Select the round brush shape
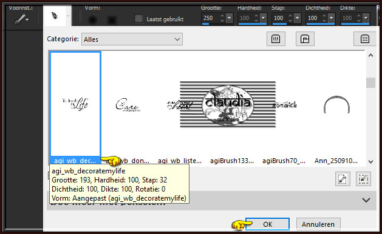 coord(92,20)
